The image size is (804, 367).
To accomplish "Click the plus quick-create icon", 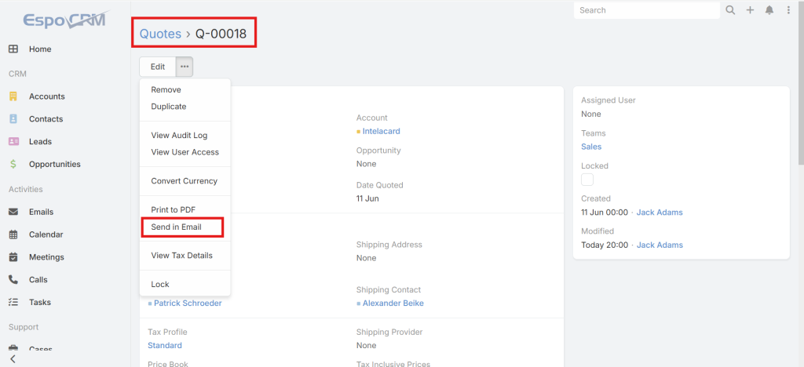I will (750, 10).
